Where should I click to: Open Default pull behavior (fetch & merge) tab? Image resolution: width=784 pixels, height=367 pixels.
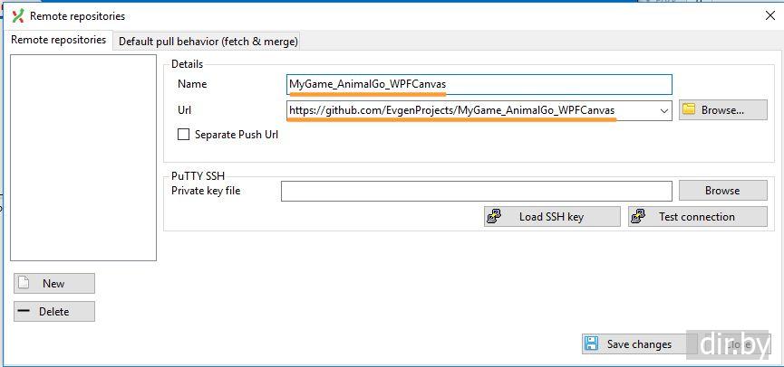[208, 42]
